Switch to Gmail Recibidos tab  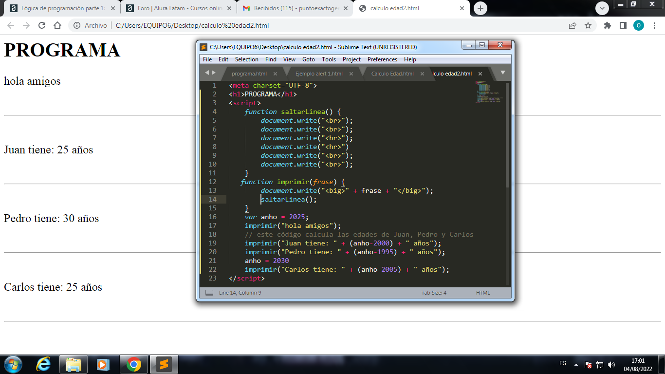click(x=295, y=8)
